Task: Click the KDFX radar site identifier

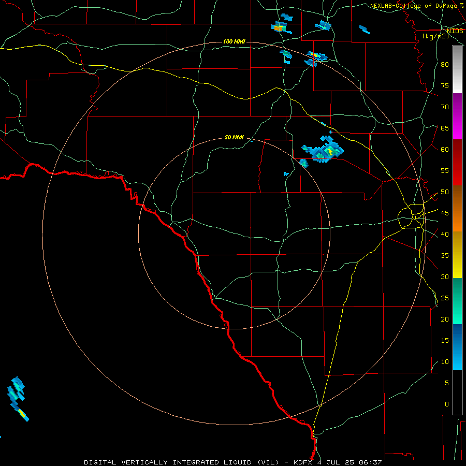Action: 304,462
